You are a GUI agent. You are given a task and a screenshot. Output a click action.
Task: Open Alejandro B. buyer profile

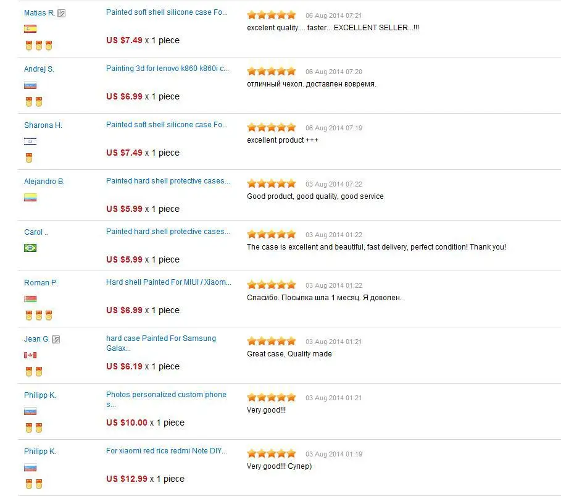(44, 182)
